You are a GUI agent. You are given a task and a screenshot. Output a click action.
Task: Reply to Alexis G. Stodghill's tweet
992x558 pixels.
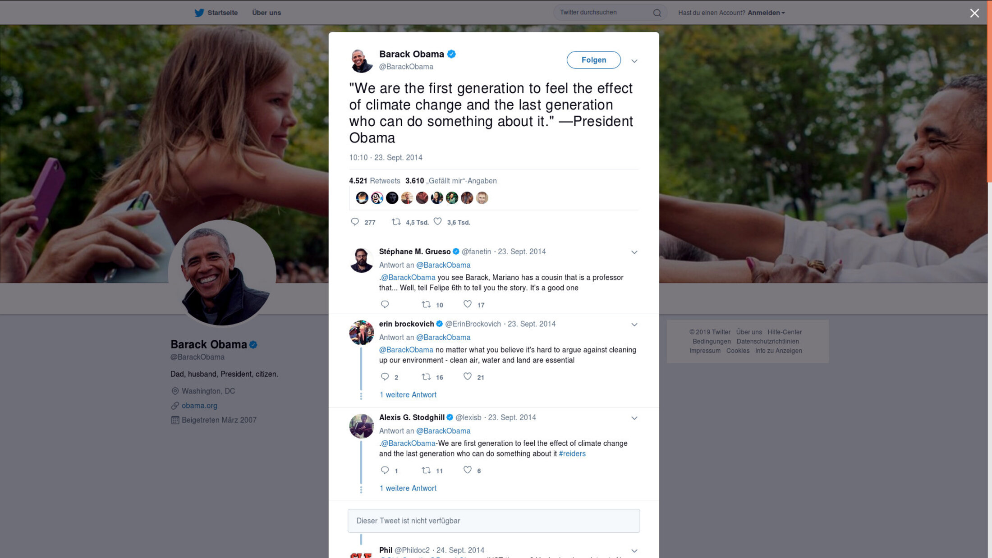click(385, 471)
